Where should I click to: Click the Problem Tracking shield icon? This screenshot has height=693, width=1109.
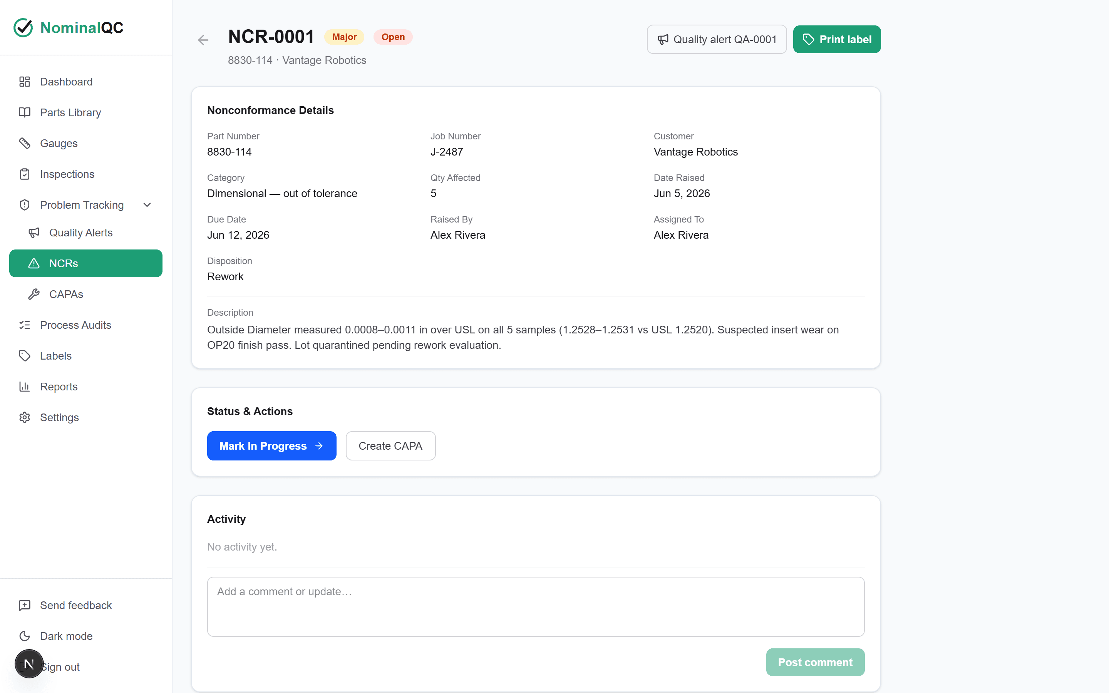click(x=25, y=205)
